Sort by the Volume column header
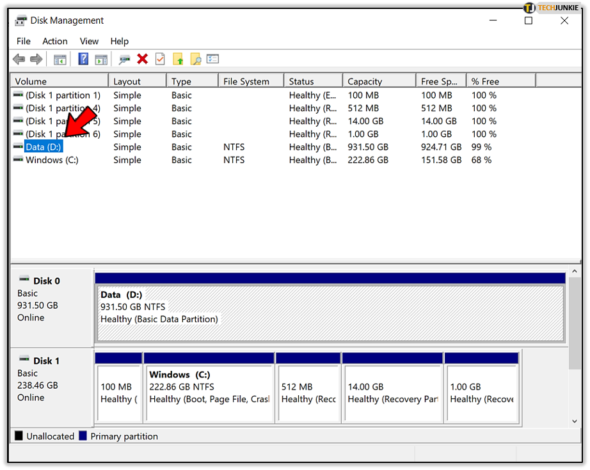Image resolution: width=590 pixels, height=470 pixels. [60, 81]
